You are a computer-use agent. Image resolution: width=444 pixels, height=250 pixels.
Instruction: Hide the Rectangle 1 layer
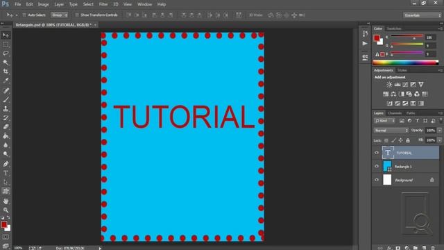coord(377,167)
